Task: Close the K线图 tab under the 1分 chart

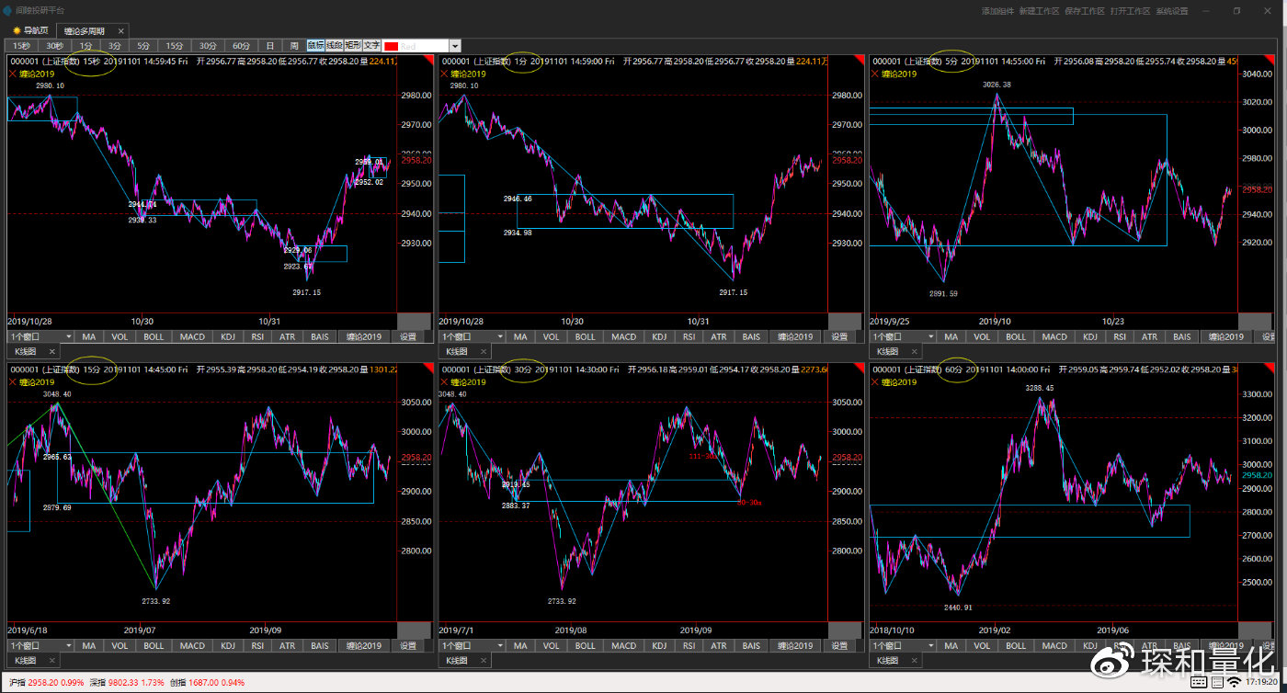Action: pyautogui.click(x=484, y=351)
